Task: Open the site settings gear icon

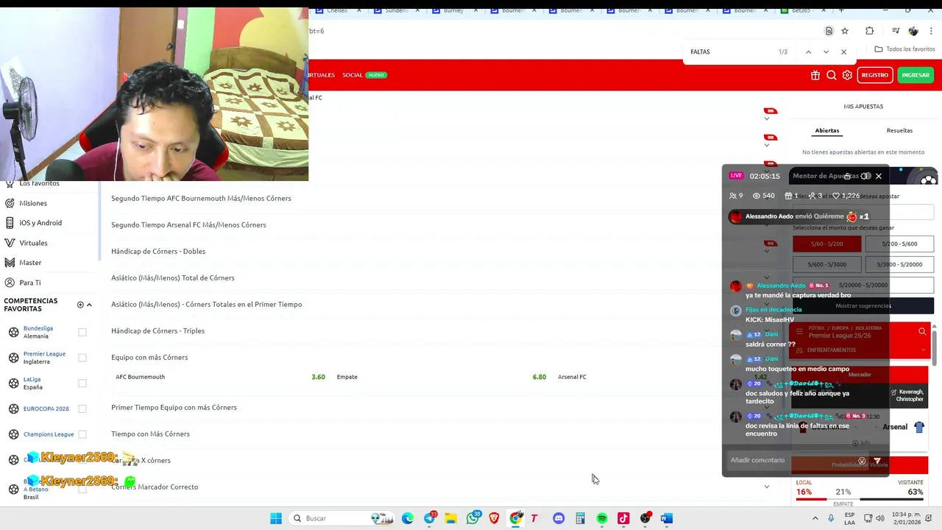Action: point(847,75)
